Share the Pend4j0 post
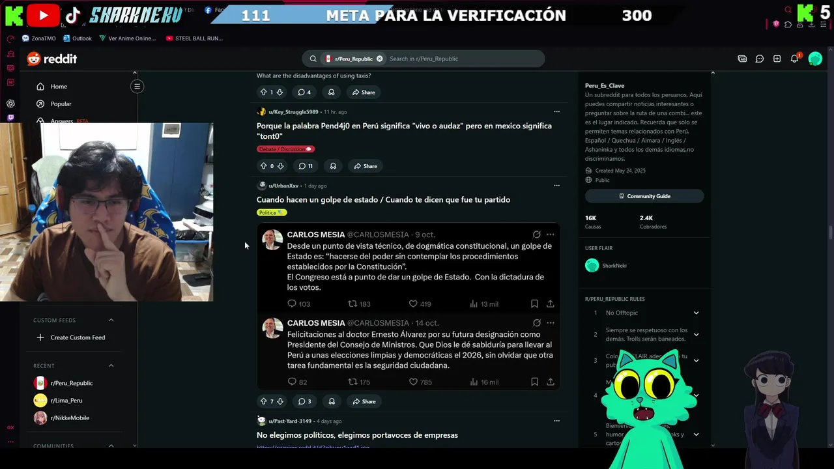This screenshot has width=834, height=469. [365, 166]
